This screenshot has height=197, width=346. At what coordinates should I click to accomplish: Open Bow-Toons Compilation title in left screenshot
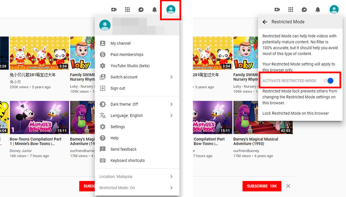click(x=35, y=141)
